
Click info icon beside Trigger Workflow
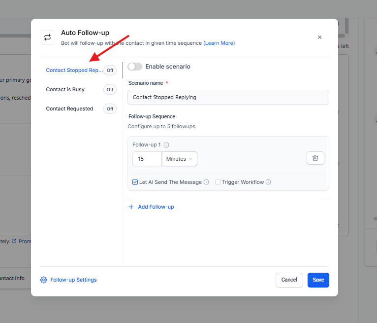pyautogui.click(x=268, y=182)
